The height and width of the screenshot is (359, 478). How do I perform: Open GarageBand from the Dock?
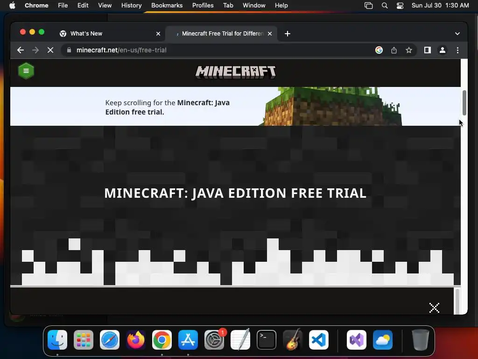coord(293,340)
